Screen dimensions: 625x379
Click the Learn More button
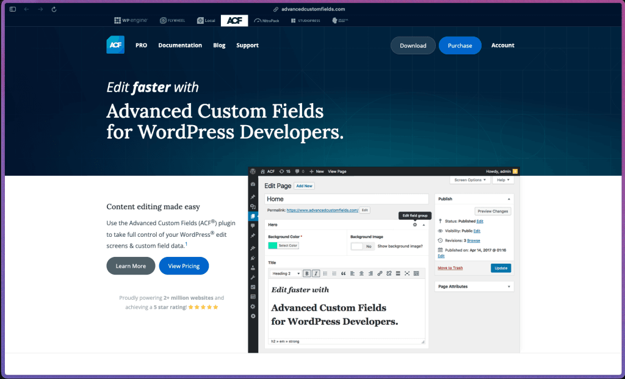131,266
